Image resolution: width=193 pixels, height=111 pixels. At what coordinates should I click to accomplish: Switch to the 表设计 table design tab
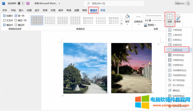(x=94, y=10)
